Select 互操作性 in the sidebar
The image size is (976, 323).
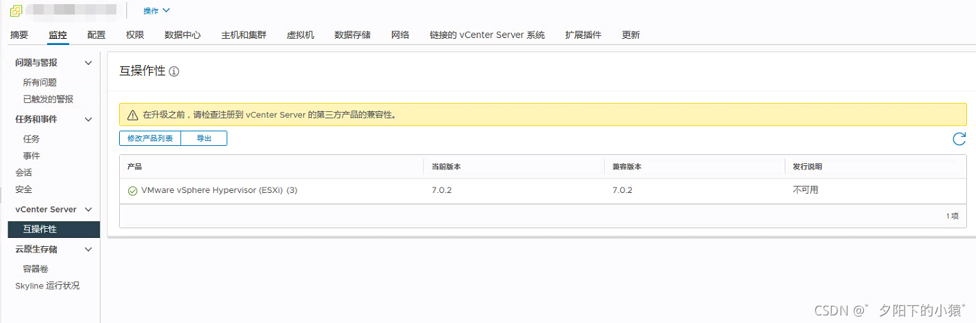(x=54, y=229)
